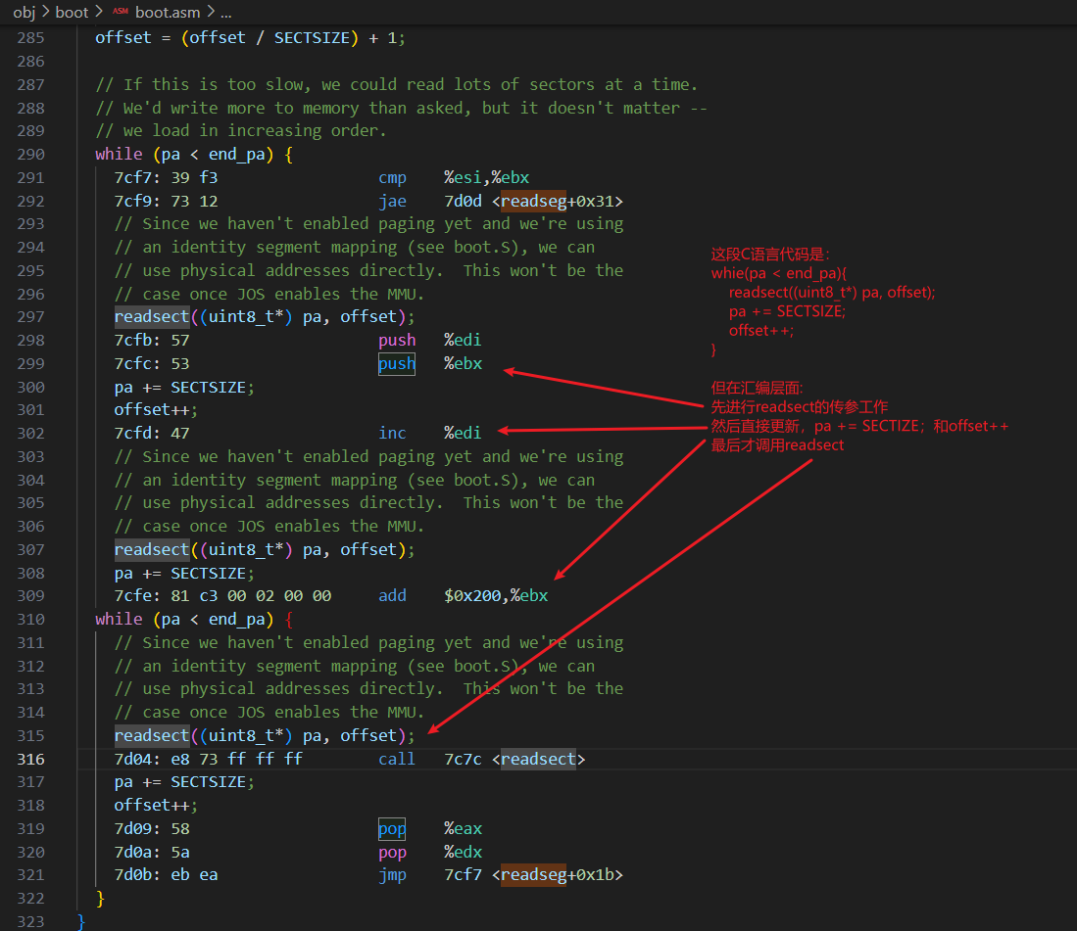
Task: Click the closing brace on line 322
Action: (100, 898)
